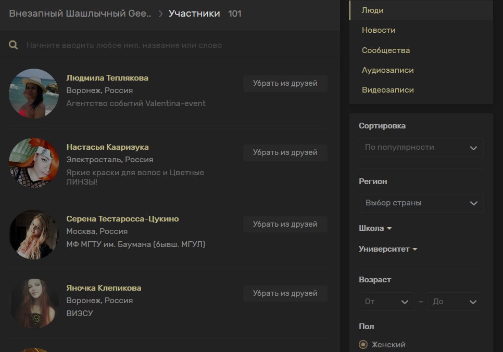Remove Людмила Теплякова from friends

[285, 83]
